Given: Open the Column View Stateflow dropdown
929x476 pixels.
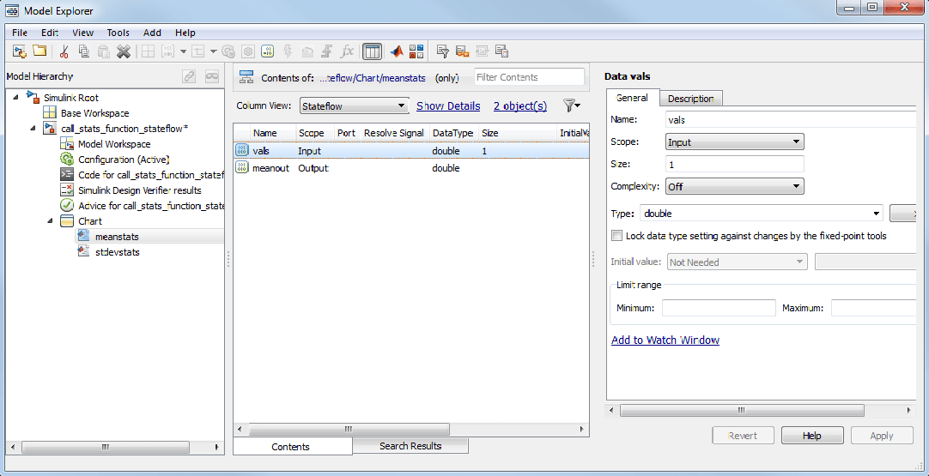Looking at the screenshot, I should pos(355,106).
